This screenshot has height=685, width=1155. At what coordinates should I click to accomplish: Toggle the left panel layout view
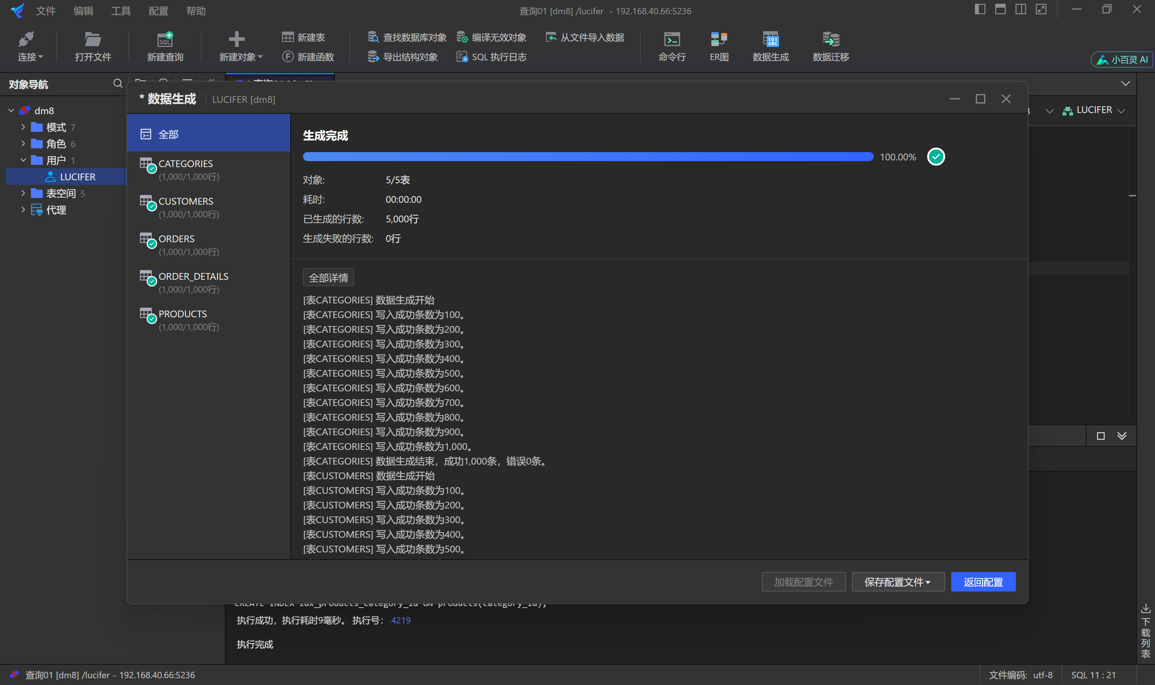(x=979, y=9)
